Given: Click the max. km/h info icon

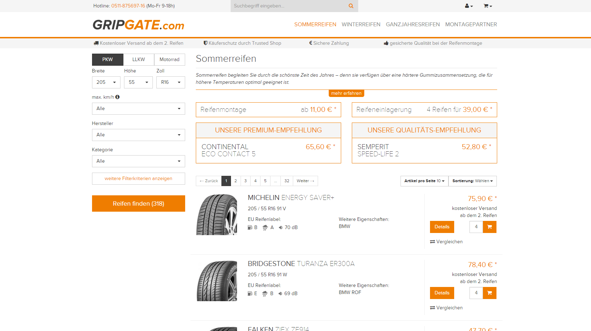Looking at the screenshot, I should tap(117, 97).
